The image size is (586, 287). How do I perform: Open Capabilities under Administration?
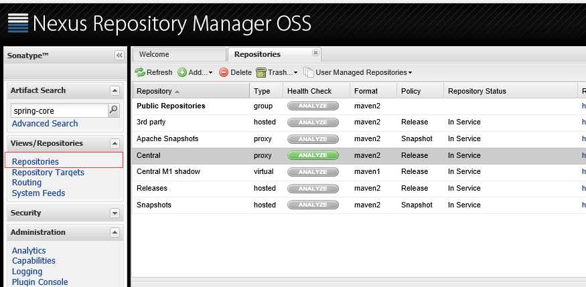33,260
